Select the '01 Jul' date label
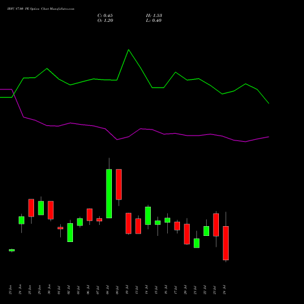The image size is (304, 304). coord(59,289)
